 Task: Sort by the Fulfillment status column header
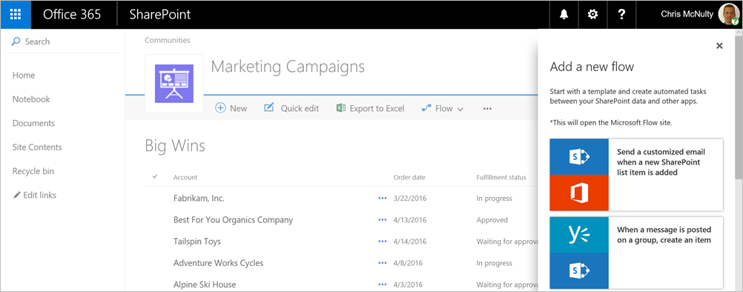(501, 177)
